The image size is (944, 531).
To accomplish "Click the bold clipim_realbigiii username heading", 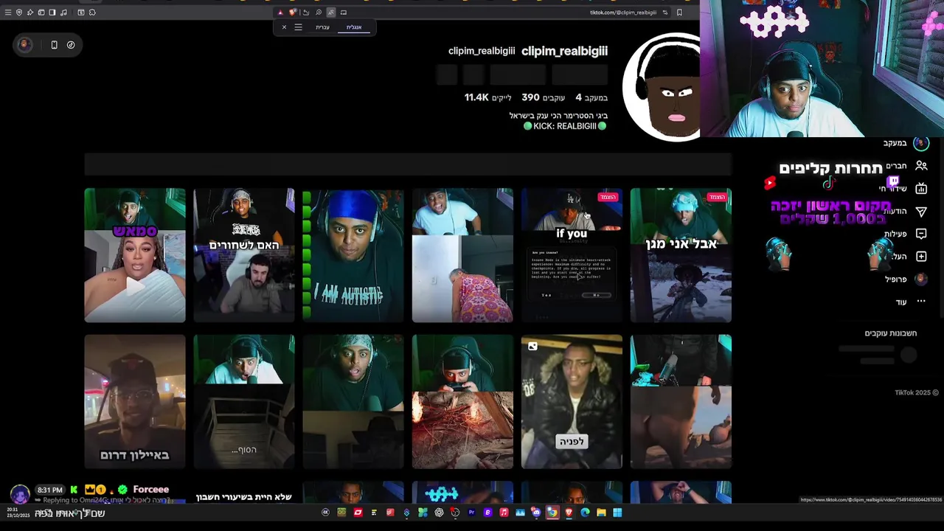I will tap(564, 51).
